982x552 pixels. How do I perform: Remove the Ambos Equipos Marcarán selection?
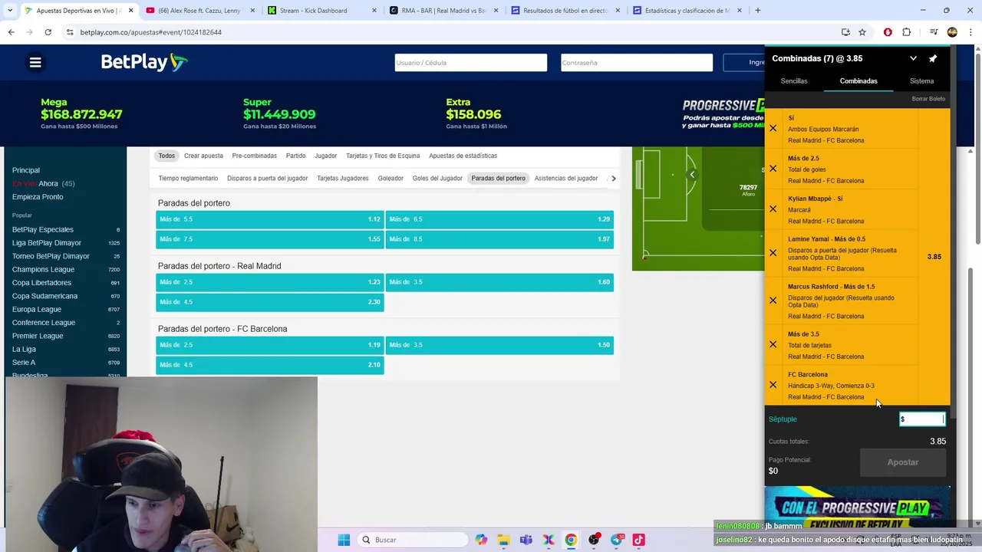tap(773, 129)
